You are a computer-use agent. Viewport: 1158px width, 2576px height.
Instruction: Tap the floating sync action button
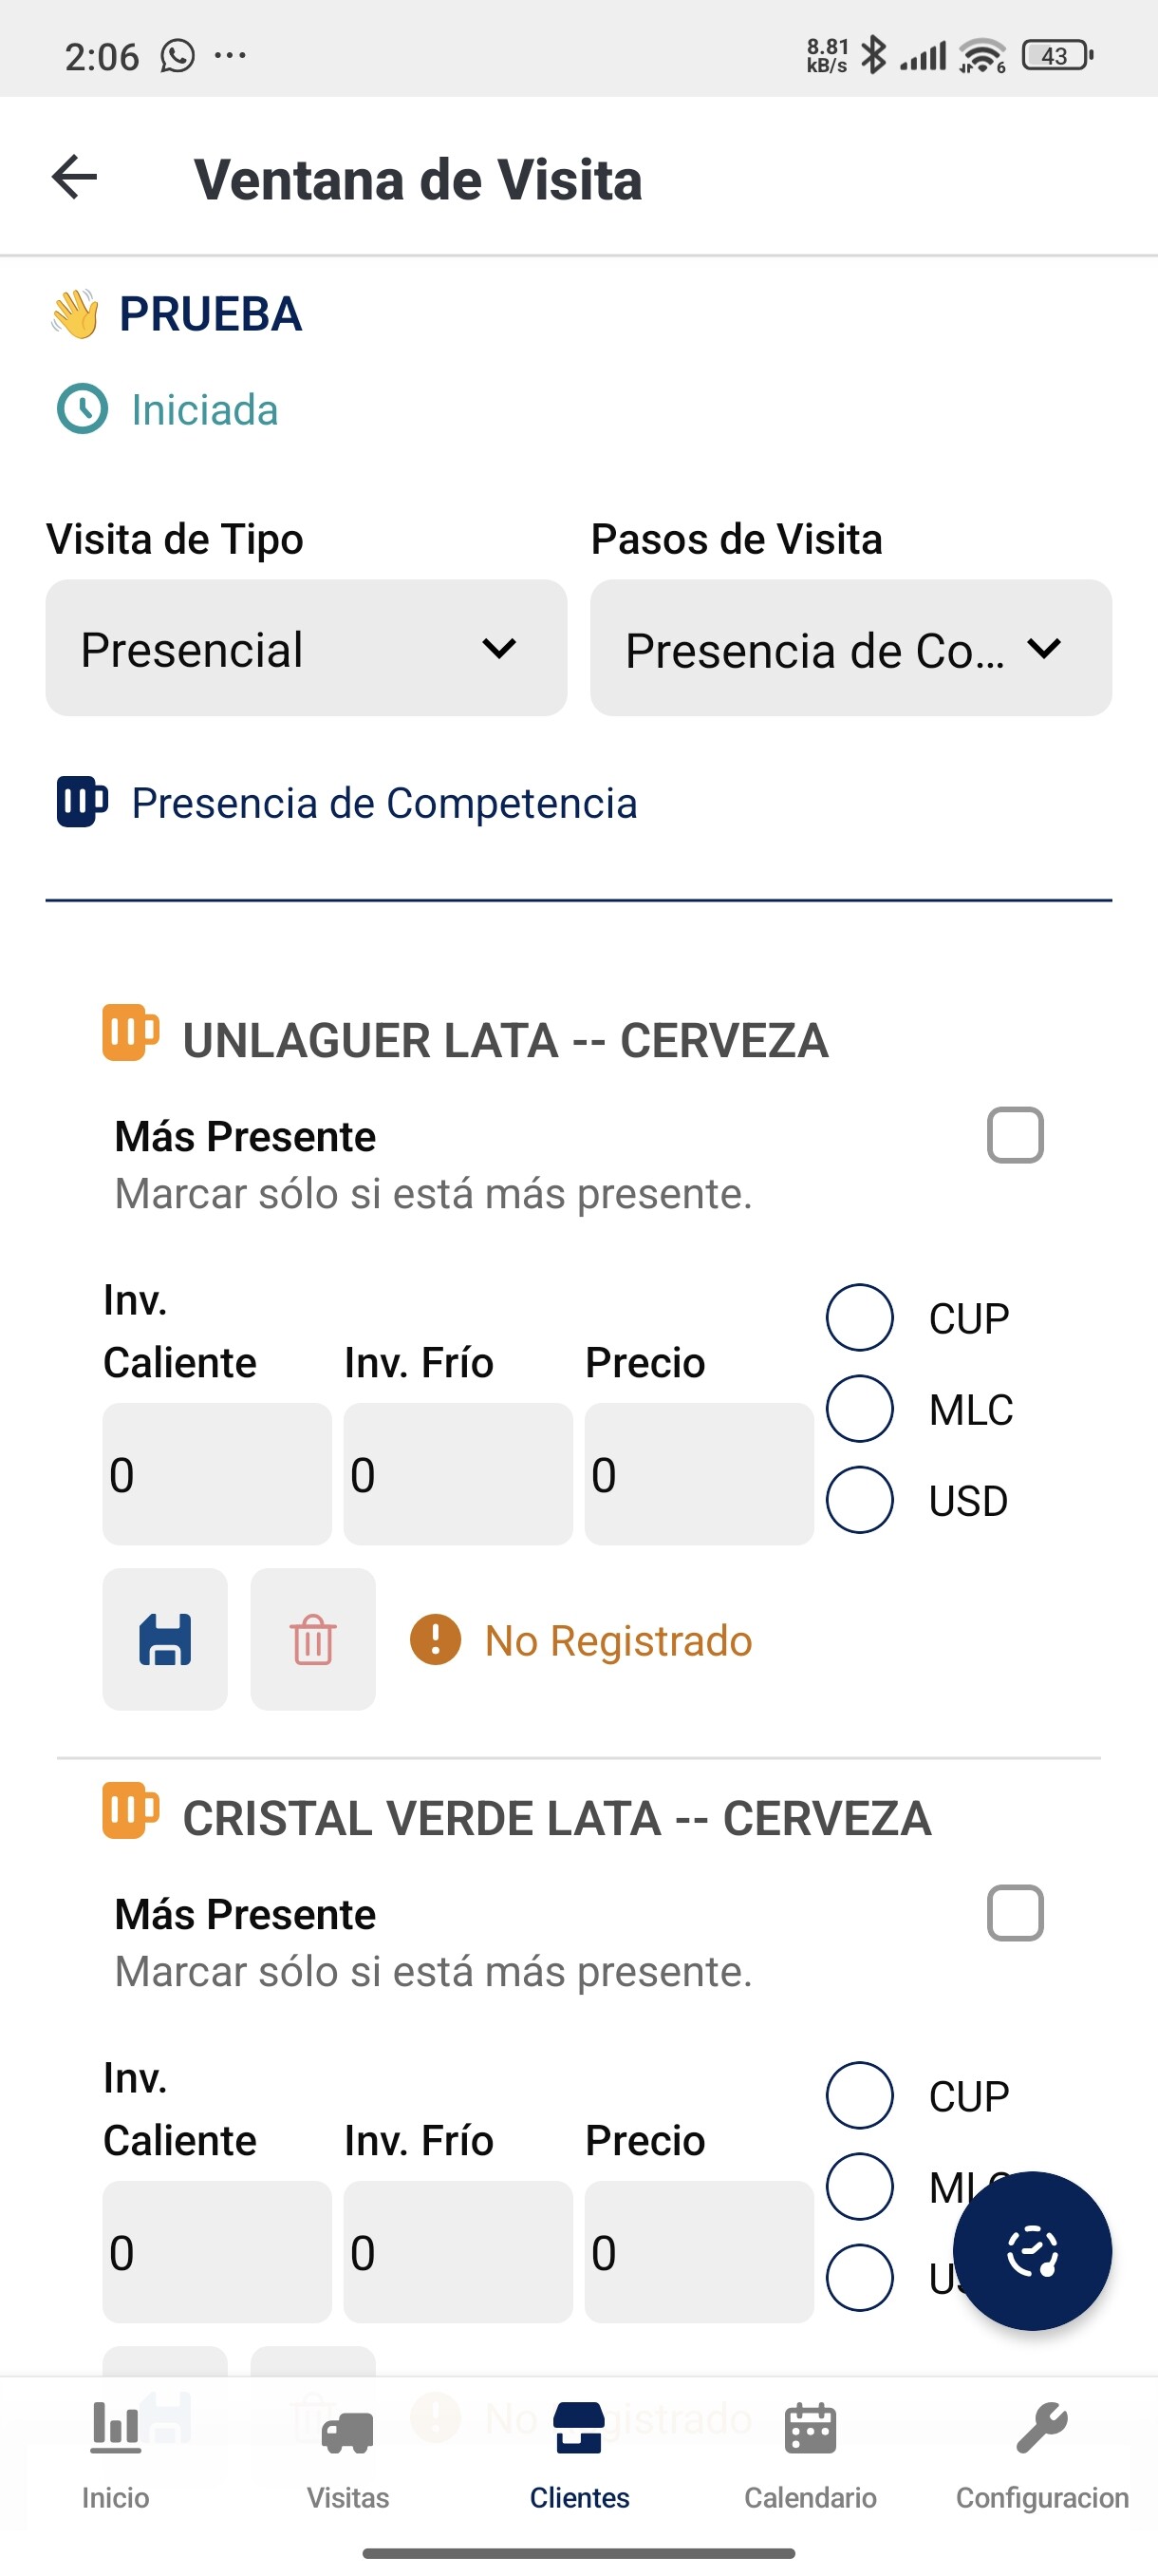pyautogui.click(x=1032, y=2251)
